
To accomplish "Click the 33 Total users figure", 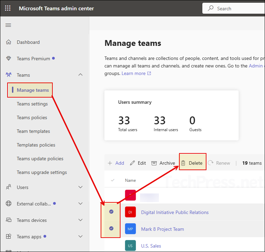I will (124, 120).
